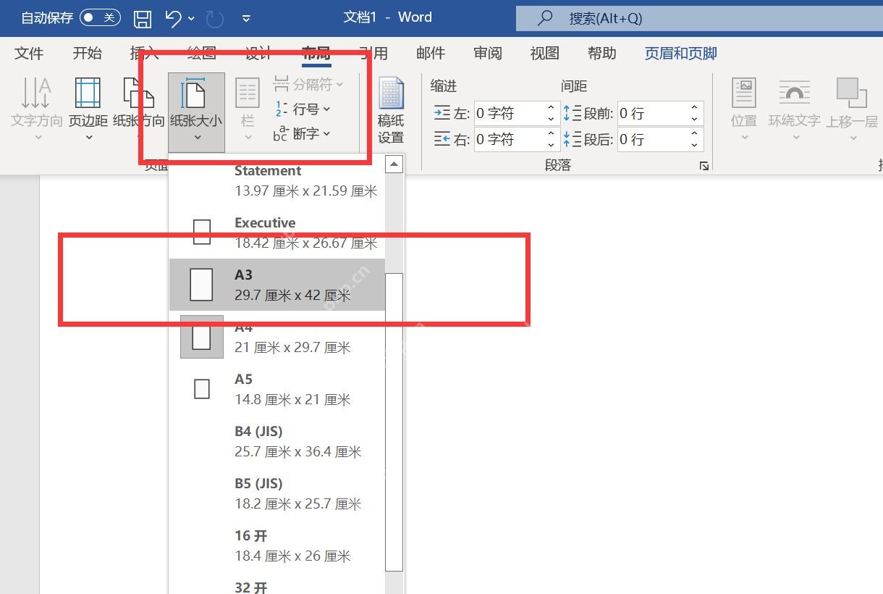Select the 32 开 paper size
This screenshot has height=594, width=883.
277,584
